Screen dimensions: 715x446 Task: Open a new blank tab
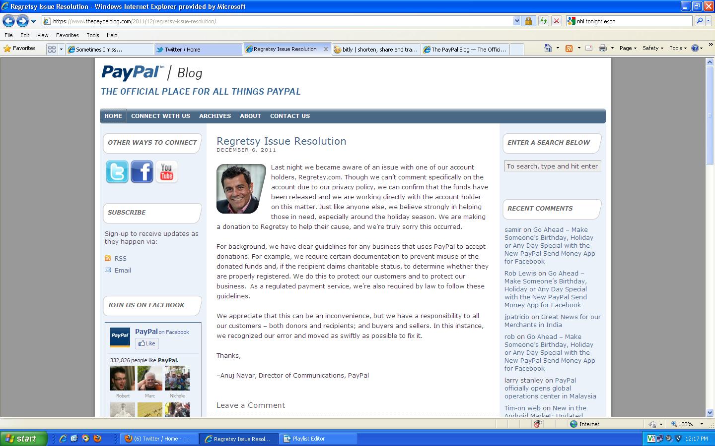516,49
